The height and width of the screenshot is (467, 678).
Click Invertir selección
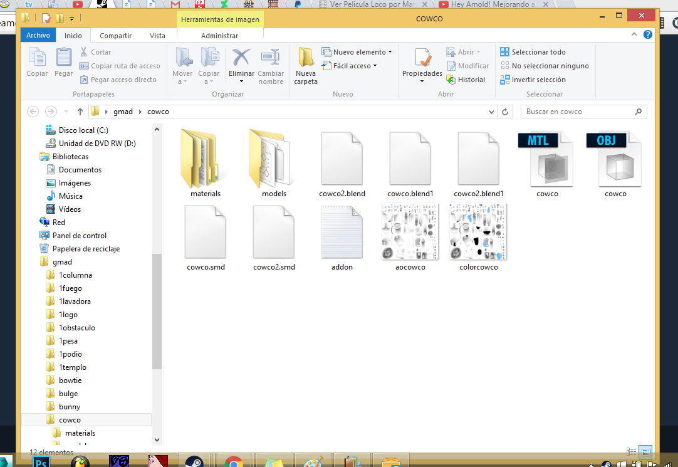pos(533,80)
